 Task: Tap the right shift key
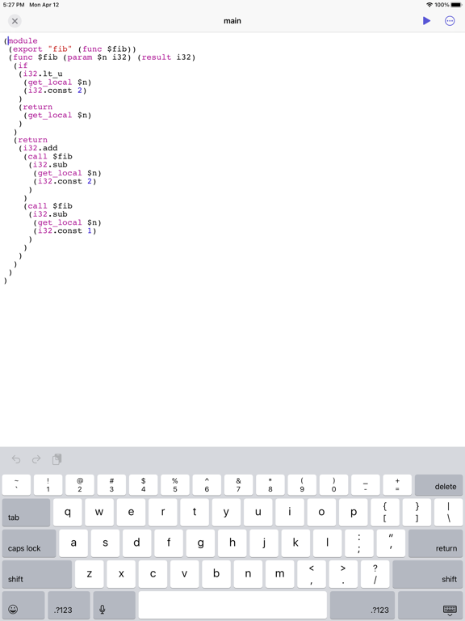tap(427, 574)
